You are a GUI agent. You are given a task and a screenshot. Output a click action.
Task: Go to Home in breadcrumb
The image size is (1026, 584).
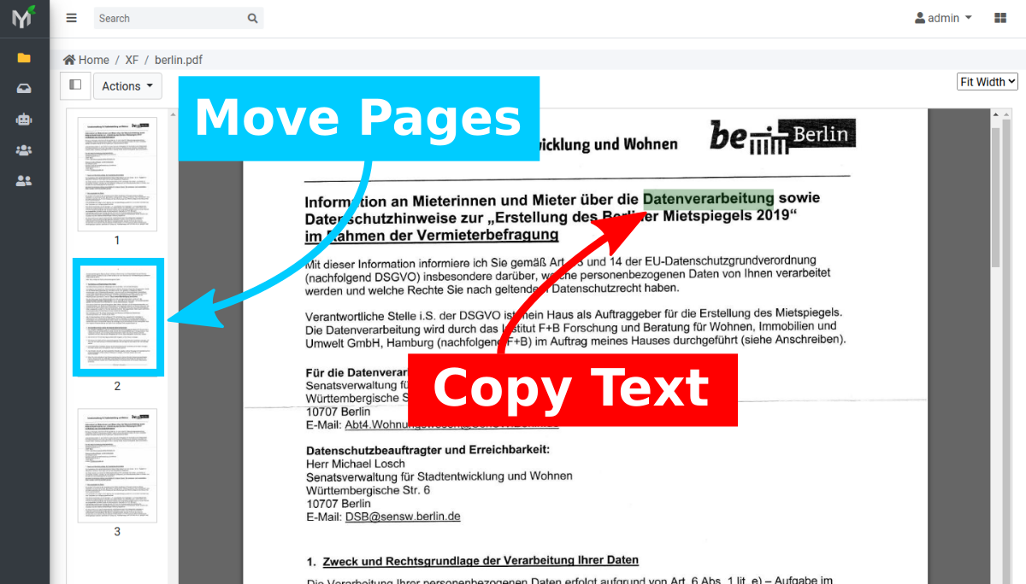point(94,60)
